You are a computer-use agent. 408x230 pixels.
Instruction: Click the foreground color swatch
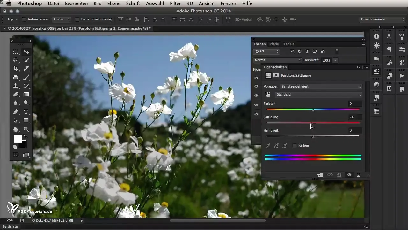click(18, 139)
